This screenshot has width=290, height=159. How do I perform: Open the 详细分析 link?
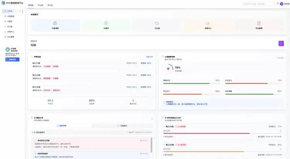149,57
